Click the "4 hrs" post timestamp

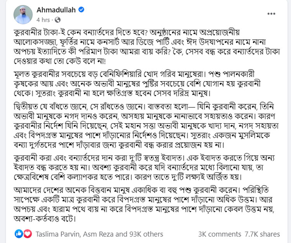[43, 19]
